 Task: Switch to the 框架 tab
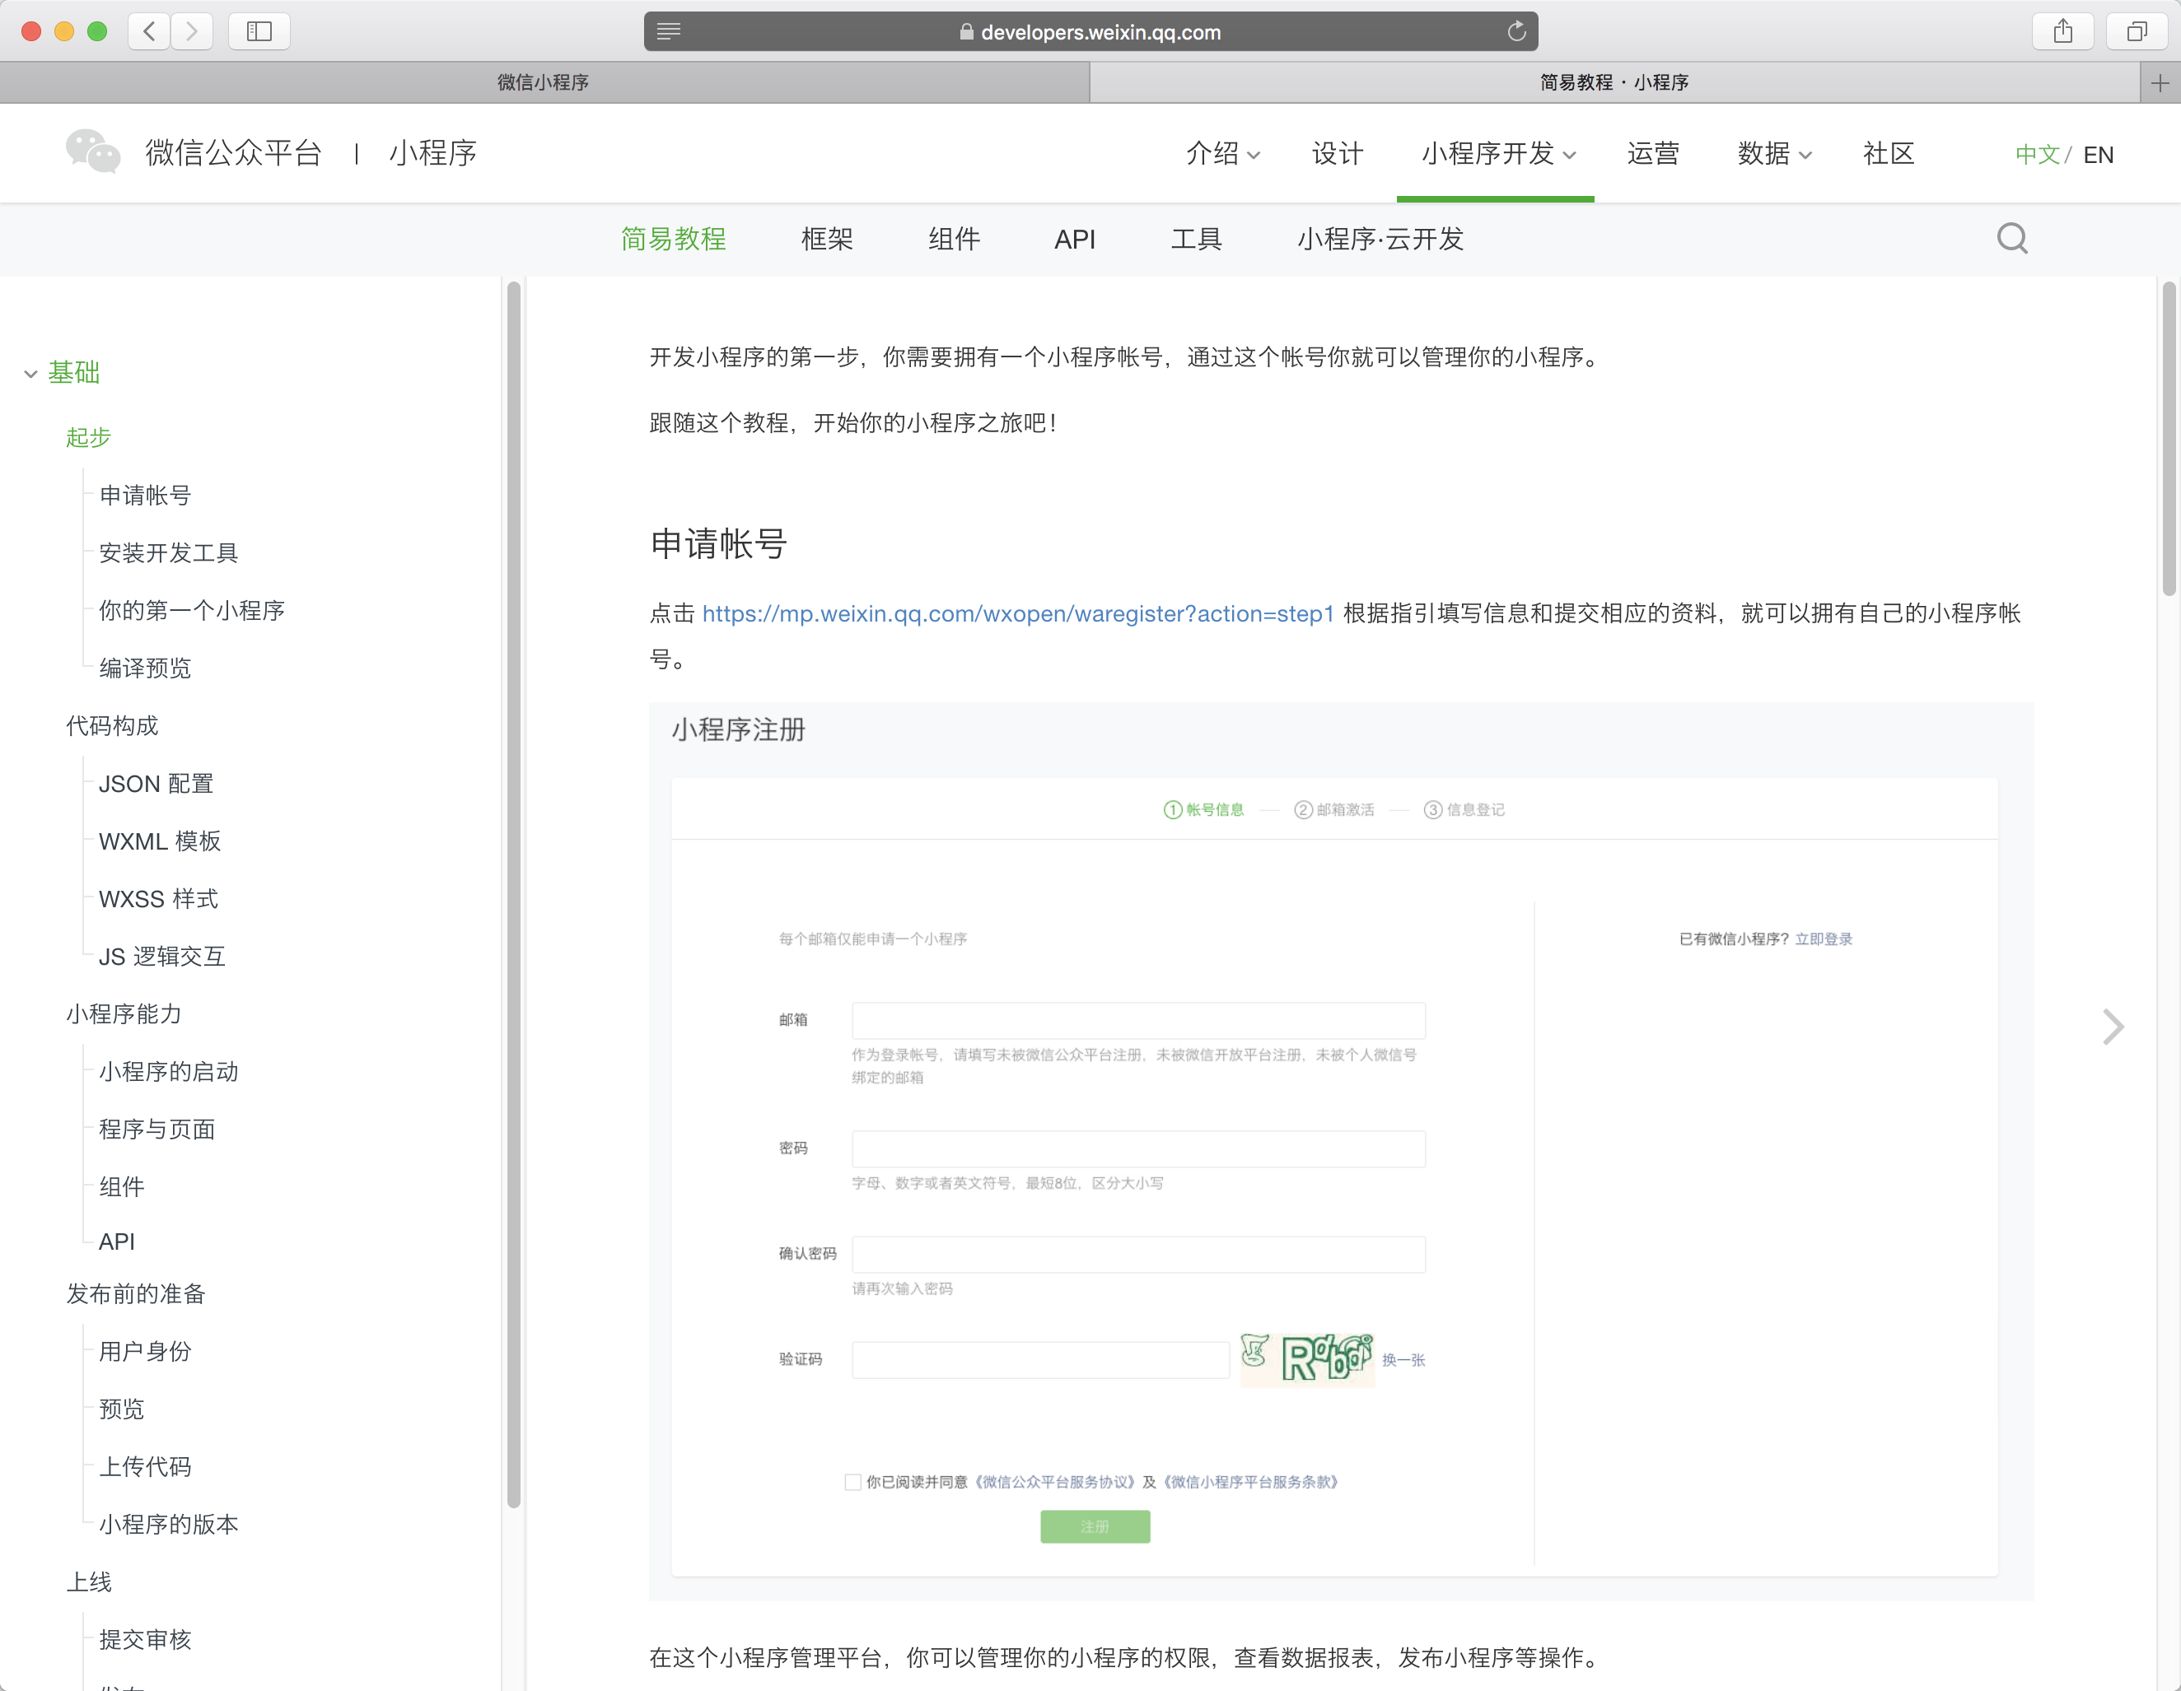tap(826, 240)
